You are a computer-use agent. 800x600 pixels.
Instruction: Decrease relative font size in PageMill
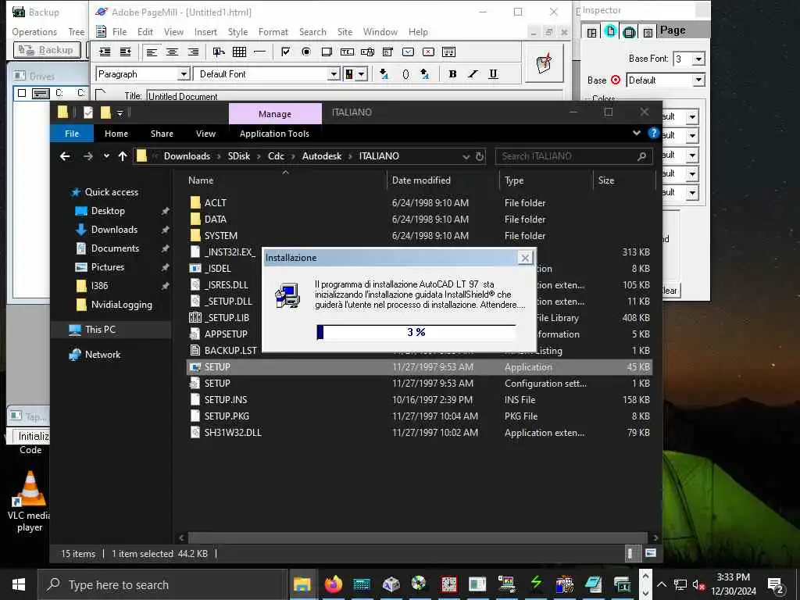click(x=384, y=74)
